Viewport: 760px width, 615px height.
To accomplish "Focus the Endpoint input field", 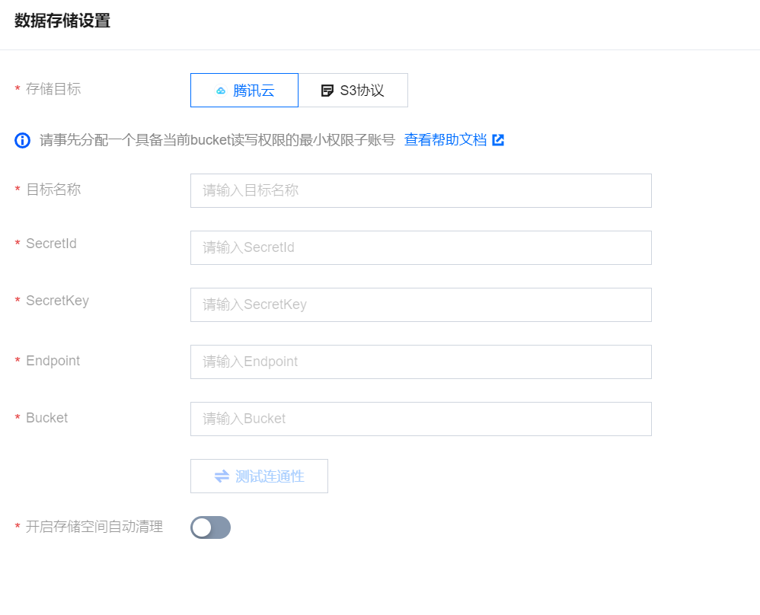I will pyautogui.click(x=420, y=362).
